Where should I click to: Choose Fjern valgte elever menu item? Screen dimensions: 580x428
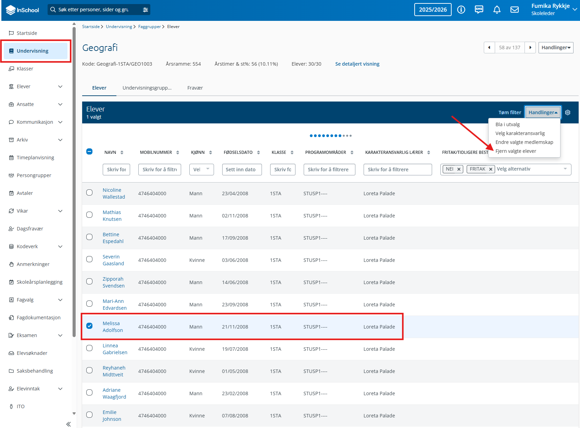tap(516, 151)
